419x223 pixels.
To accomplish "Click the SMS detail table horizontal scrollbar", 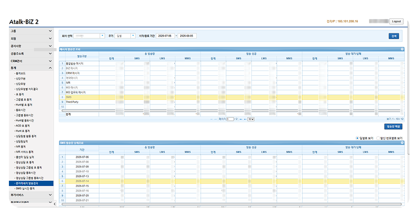I will pyautogui.click(x=231, y=204).
